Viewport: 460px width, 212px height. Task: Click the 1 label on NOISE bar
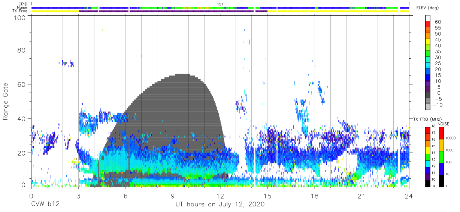pos(447,186)
